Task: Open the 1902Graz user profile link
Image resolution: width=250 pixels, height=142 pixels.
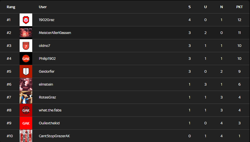Action: (x=47, y=20)
